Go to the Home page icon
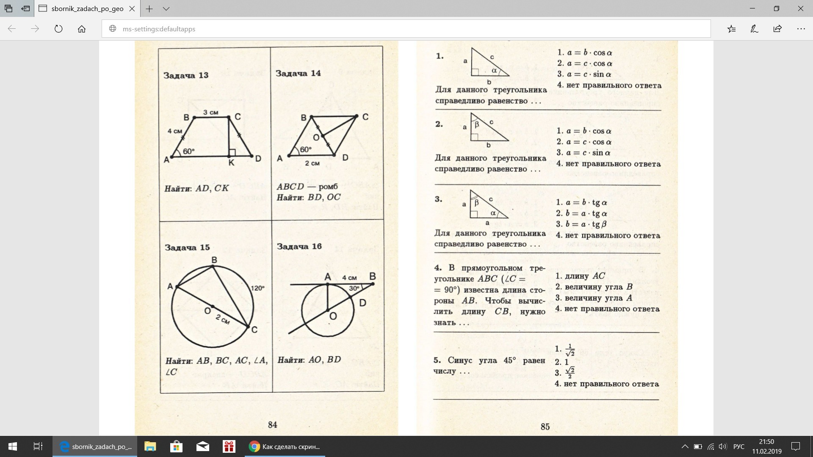Image resolution: width=813 pixels, height=457 pixels. pos(82,29)
